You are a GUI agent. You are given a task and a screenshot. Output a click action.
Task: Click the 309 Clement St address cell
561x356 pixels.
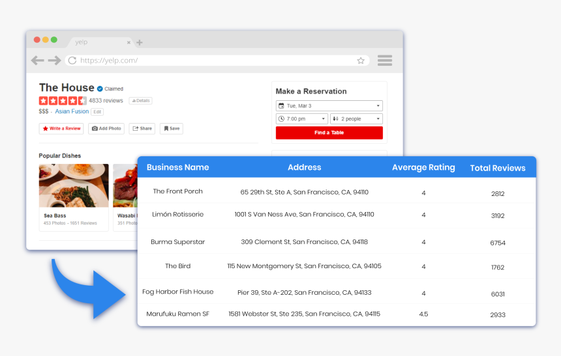305,241
